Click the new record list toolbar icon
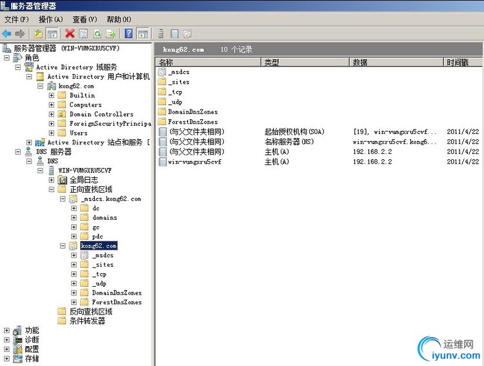 click(x=175, y=34)
